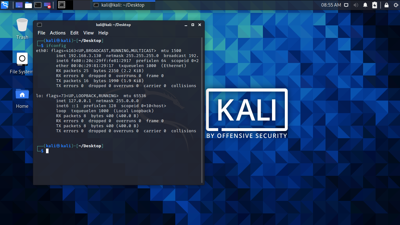Click the 'ifconfig' command text
400x225 pixels.
(56, 46)
